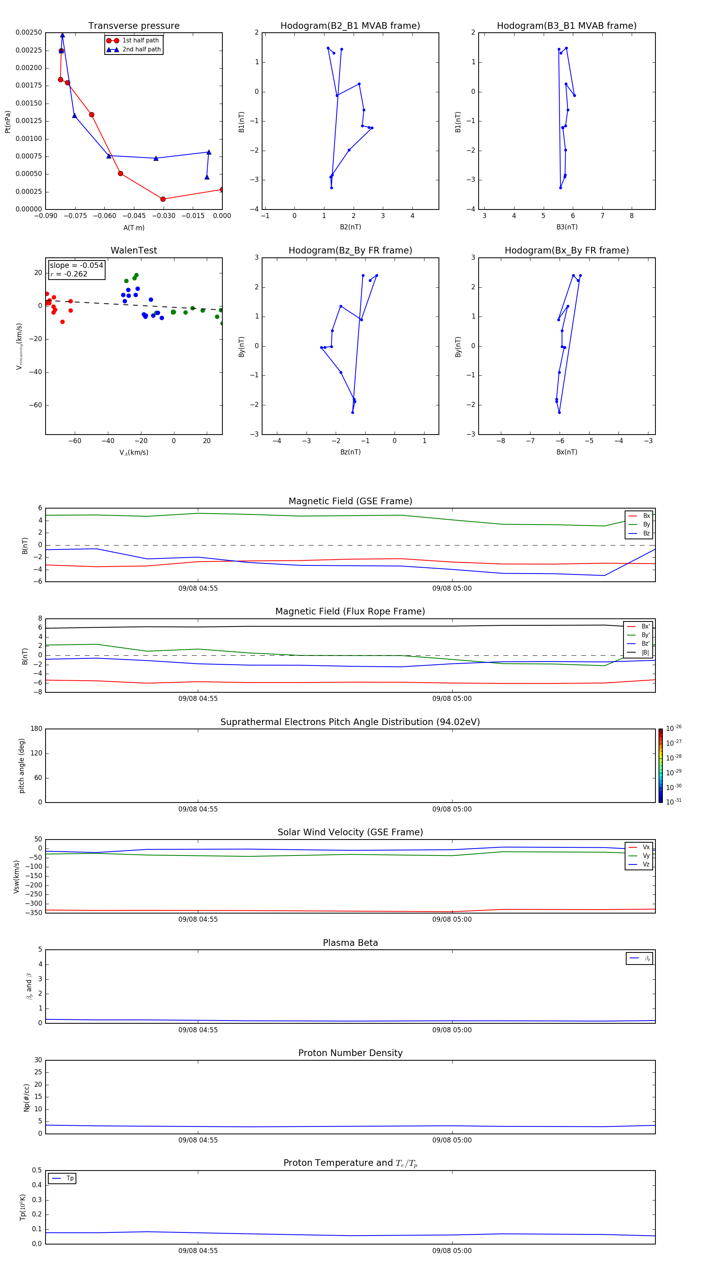Image resolution: width=701 pixels, height=1285 pixels.
Task: Click the "By'" legend entry in Flux Rope plot
Action: [x=638, y=635]
